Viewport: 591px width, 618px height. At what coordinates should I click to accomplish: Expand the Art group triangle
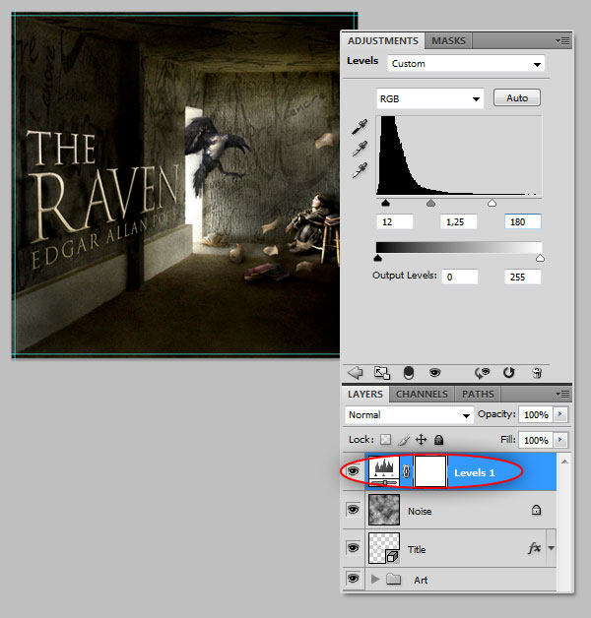click(375, 579)
